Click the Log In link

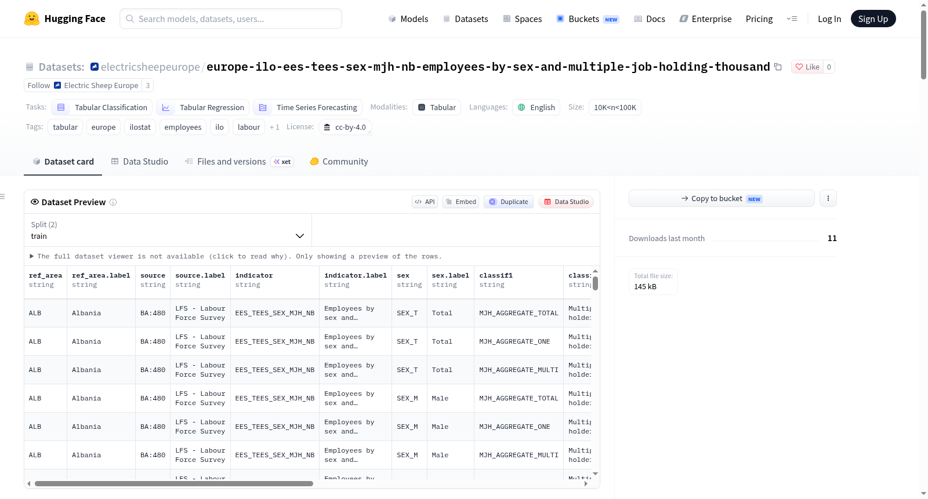click(829, 19)
